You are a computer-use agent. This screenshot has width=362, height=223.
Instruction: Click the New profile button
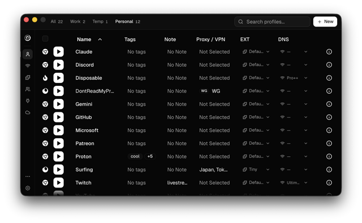click(325, 21)
